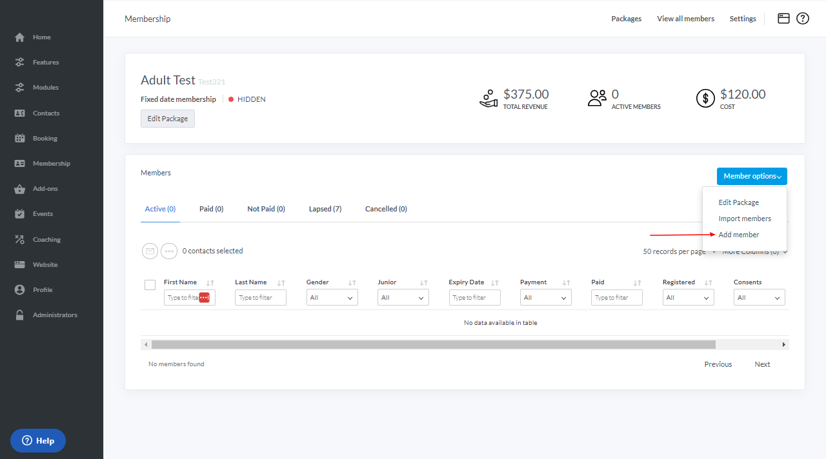
Task: Click the window panel icon in header
Action: [783, 19]
